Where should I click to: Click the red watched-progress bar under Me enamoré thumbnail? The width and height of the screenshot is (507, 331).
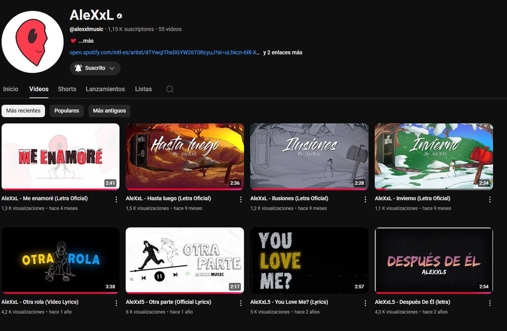60,189
